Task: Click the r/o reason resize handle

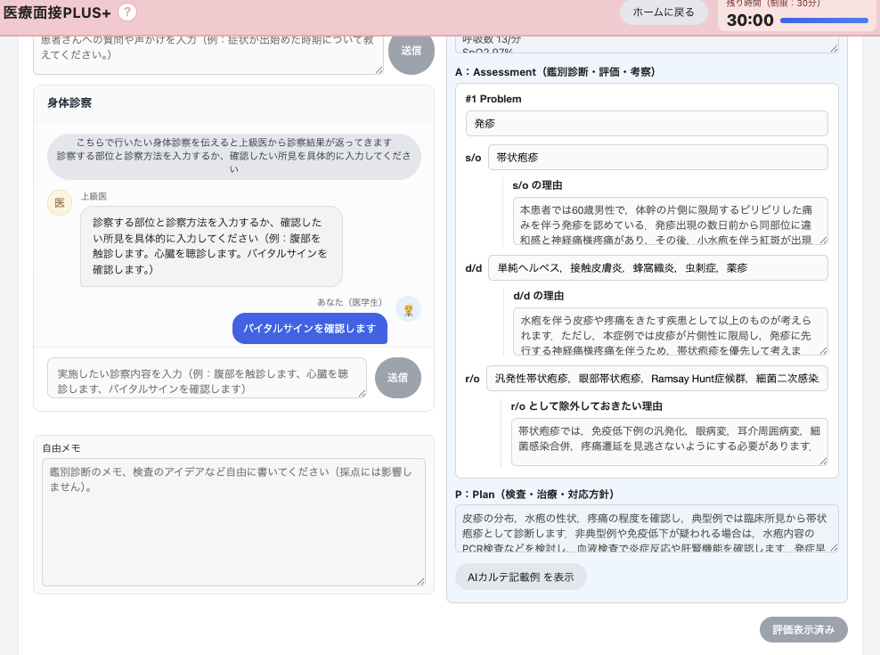Action: pyautogui.click(x=823, y=462)
